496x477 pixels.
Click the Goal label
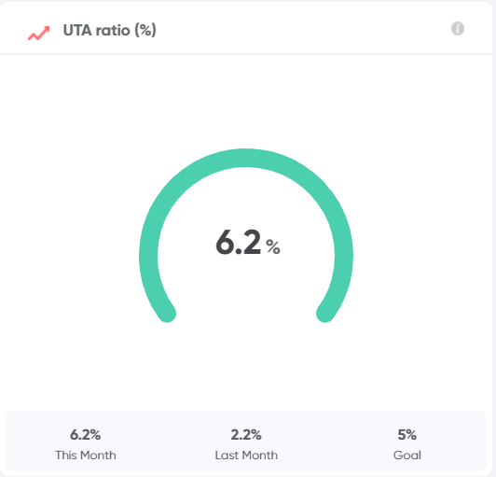[x=407, y=456]
